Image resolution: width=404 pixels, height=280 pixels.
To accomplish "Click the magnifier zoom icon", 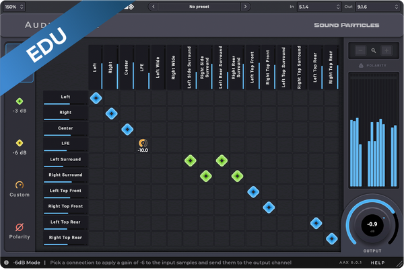I will coord(374,50).
